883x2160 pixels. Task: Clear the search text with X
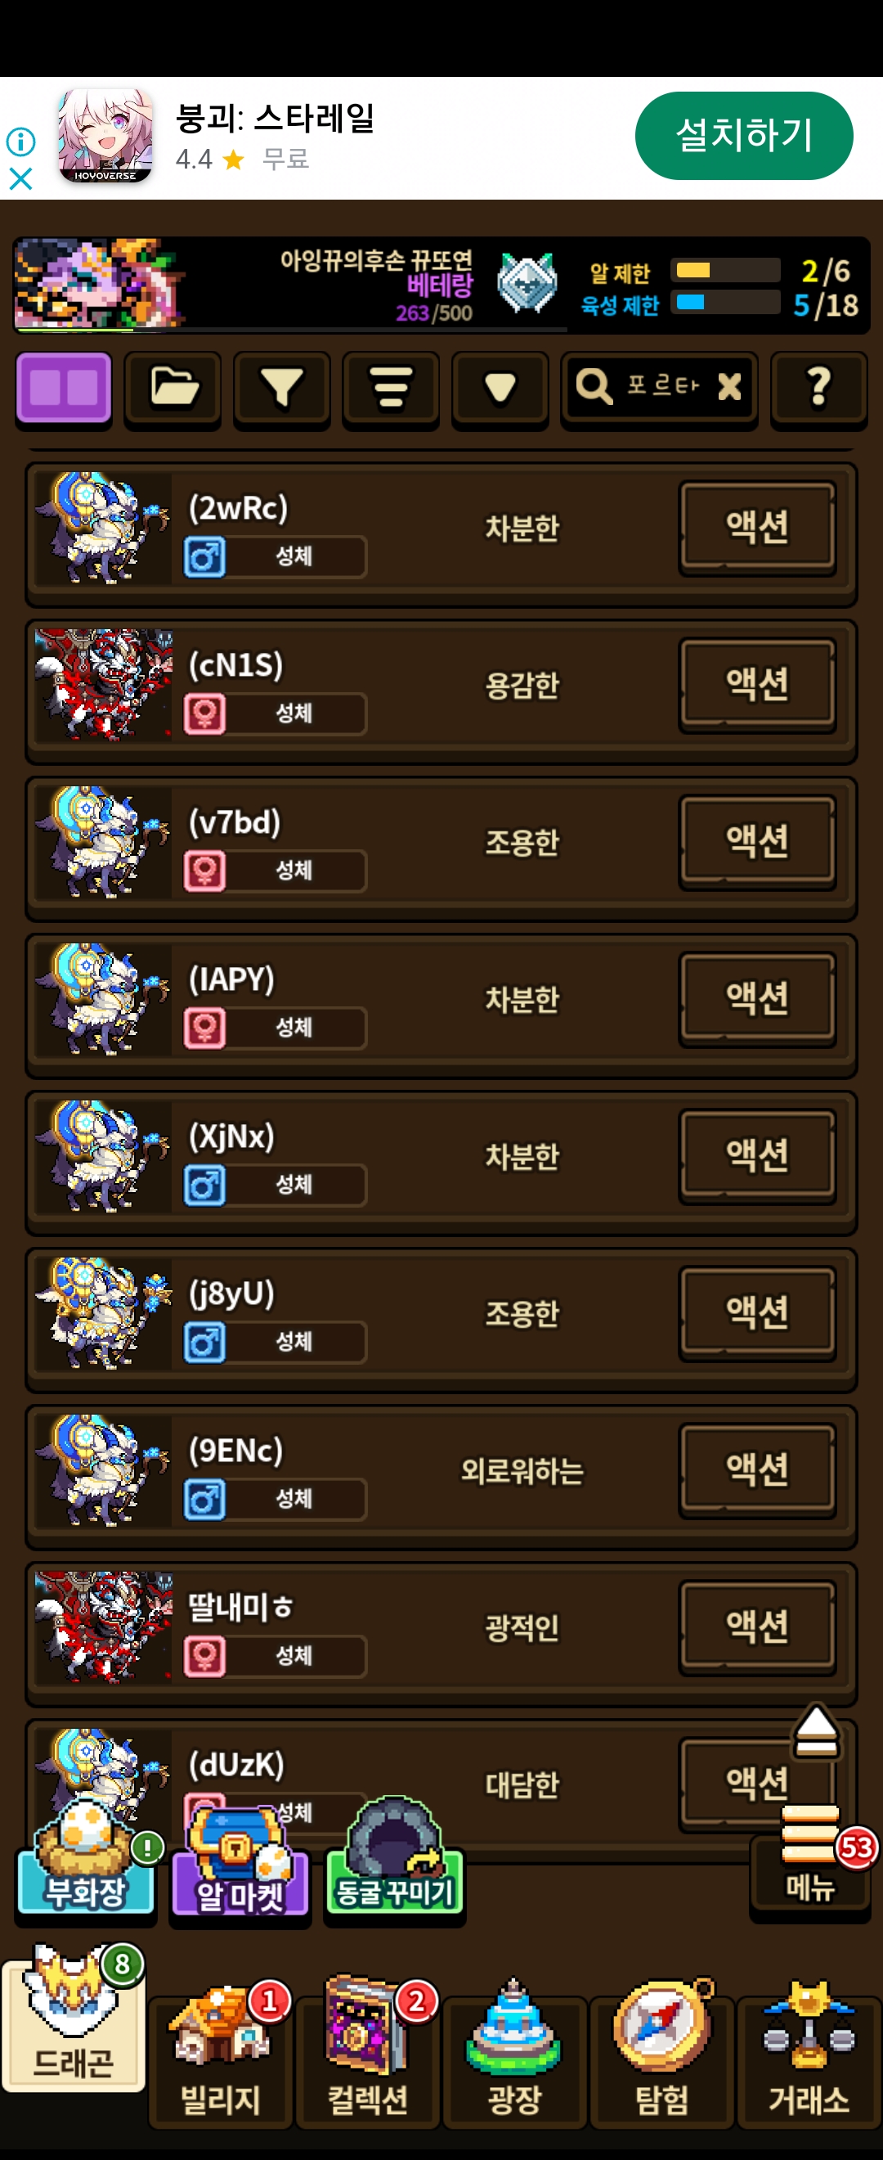click(x=728, y=386)
